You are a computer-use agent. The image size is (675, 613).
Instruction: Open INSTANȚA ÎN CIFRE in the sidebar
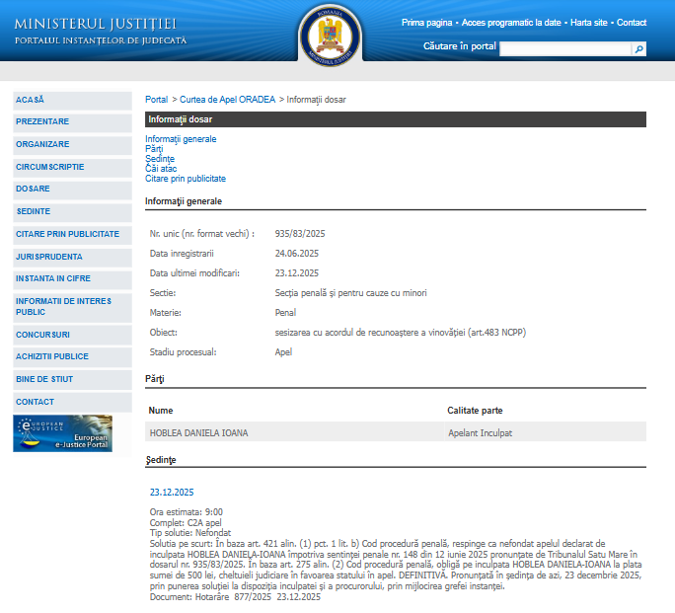(x=53, y=278)
